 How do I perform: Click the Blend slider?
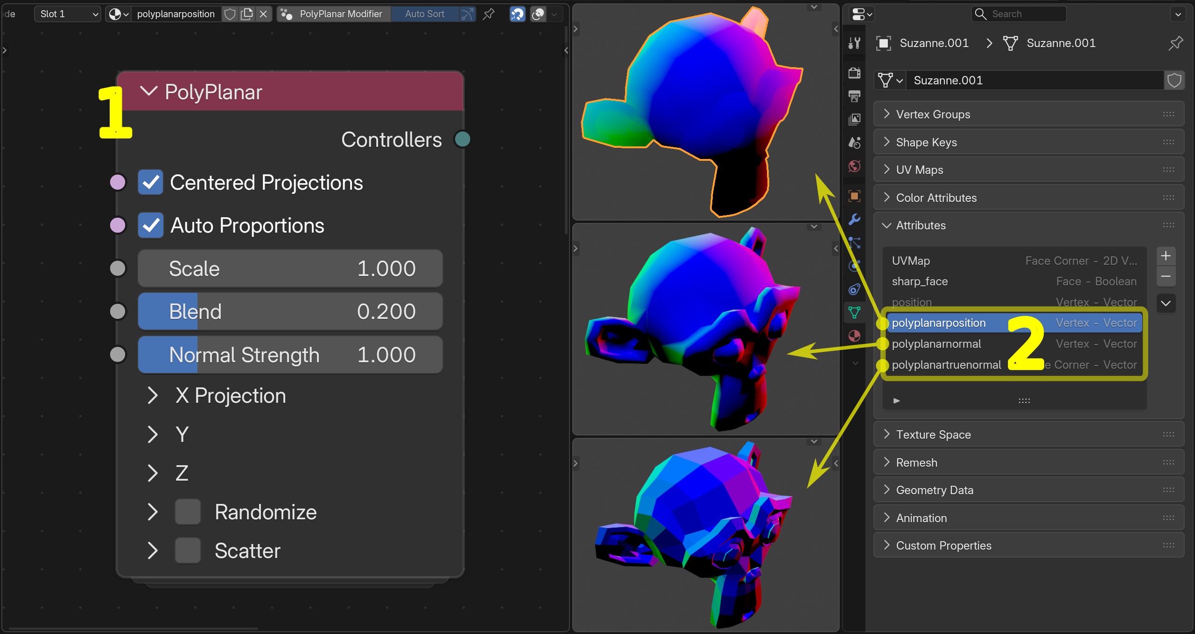coord(290,311)
